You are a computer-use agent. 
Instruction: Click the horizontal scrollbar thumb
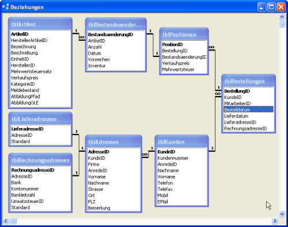click(13, 221)
